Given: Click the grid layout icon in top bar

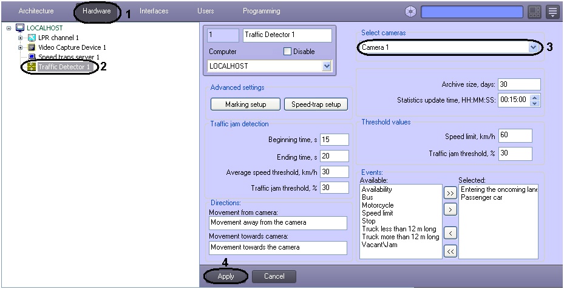Looking at the screenshot, I should 534,12.
